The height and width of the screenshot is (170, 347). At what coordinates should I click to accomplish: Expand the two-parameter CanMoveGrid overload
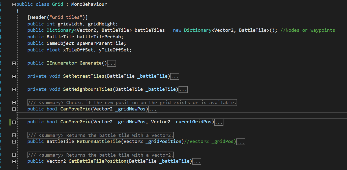coord(14,122)
